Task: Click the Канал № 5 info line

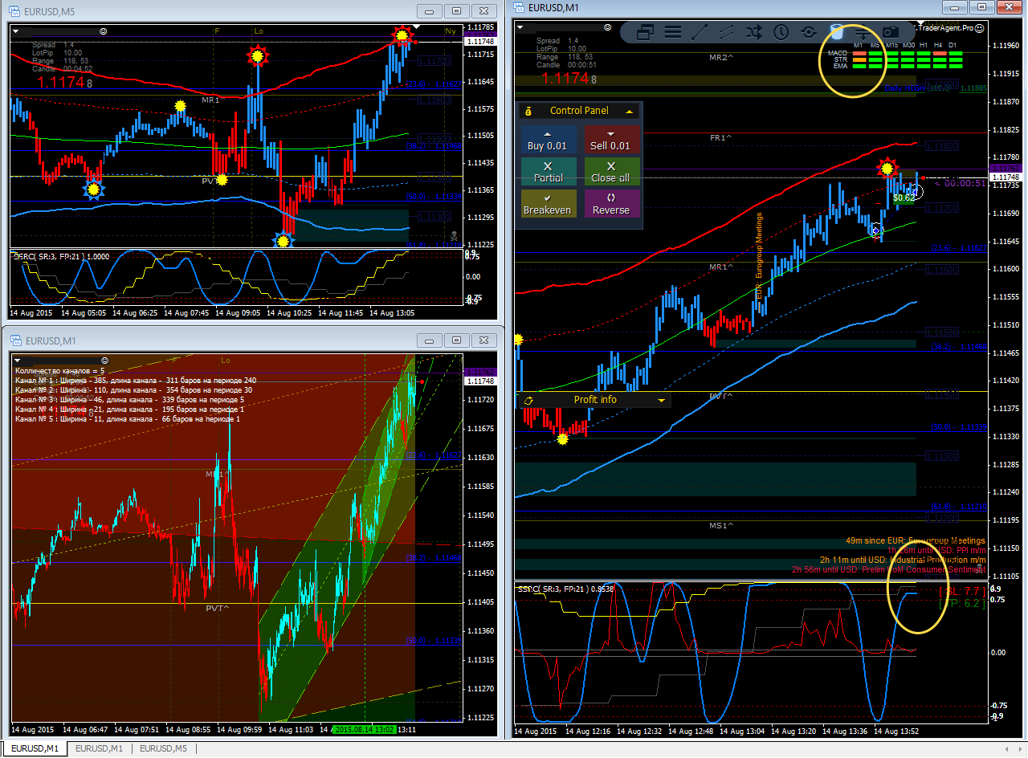Action: pyautogui.click(x=127, y=418)
